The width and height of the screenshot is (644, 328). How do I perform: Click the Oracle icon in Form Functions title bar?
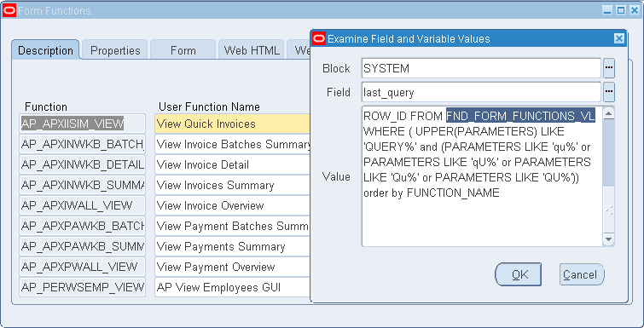point(9,11)
